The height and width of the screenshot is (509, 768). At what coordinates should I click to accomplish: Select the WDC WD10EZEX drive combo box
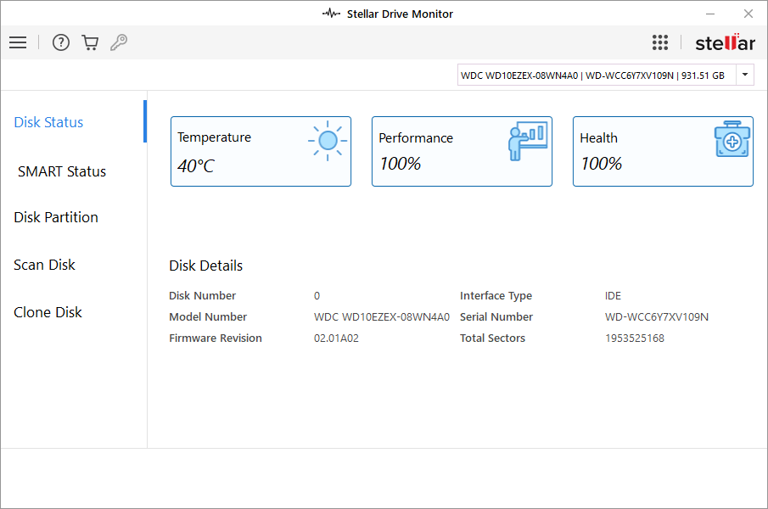coord(596,76)
